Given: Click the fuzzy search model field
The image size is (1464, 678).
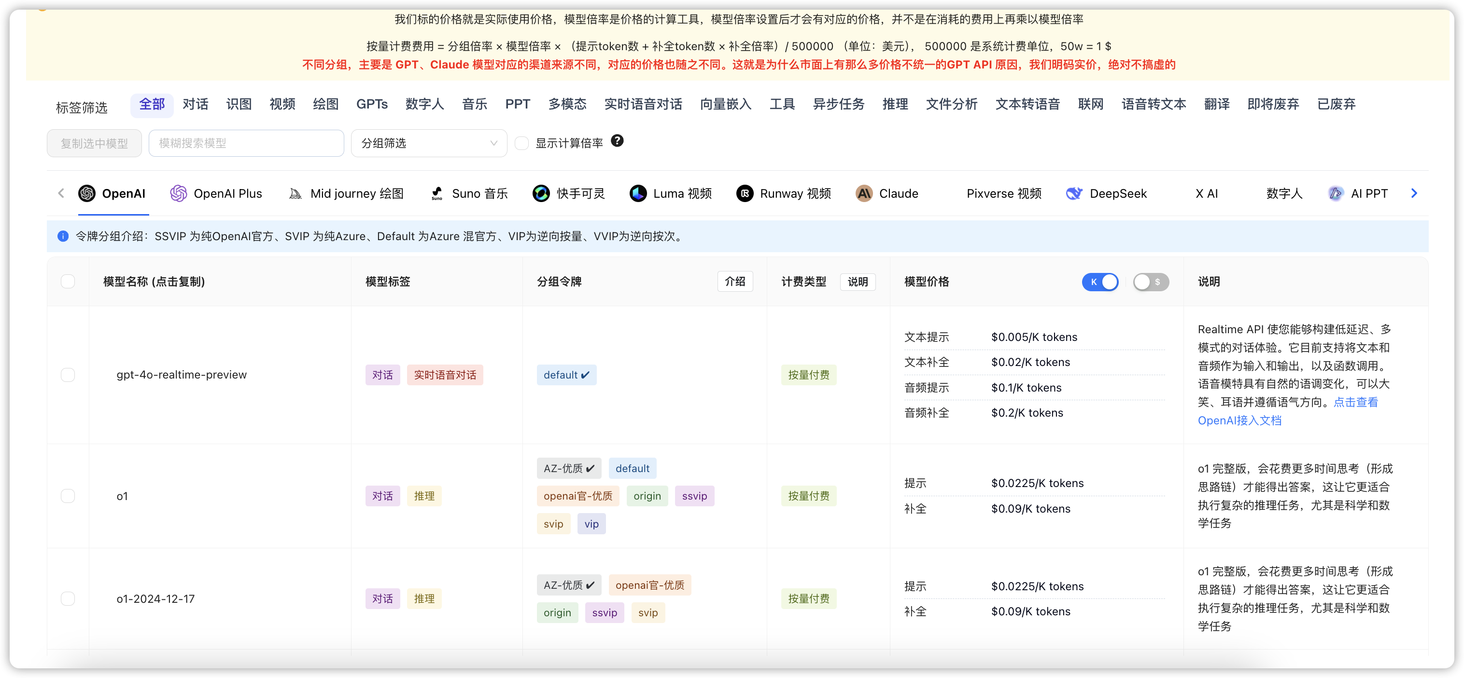Looking at the screenshot, I should 246,143.
